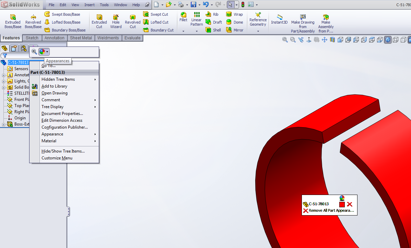411x248 pixels.
Task: Click the FeatureManager filter field
Action: click(15, 55)
